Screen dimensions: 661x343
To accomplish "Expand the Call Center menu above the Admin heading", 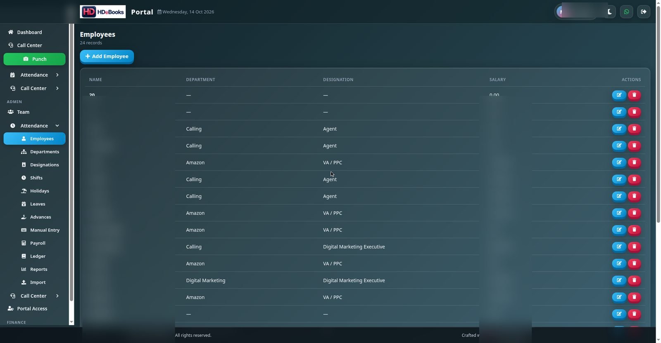I will pos(34,88).
